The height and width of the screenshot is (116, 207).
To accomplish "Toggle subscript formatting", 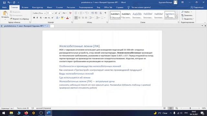I will [49, 18].
